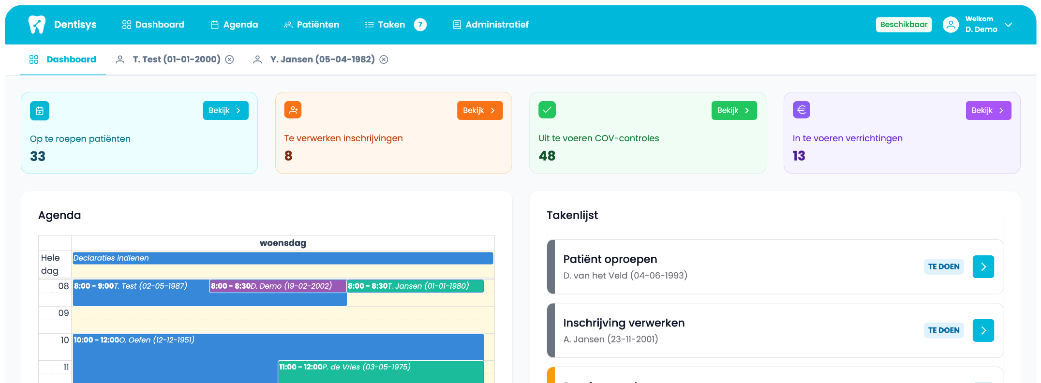Click the calendar icon on Op te roepen card
The image size is (1041, 383).
point(40,111)
